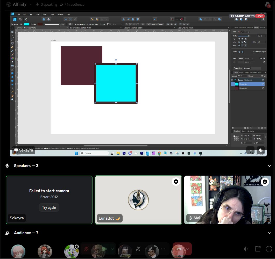Toggle the raised hand request icon
The height and width of the screenshot is (259, 275).
(267, 4)
